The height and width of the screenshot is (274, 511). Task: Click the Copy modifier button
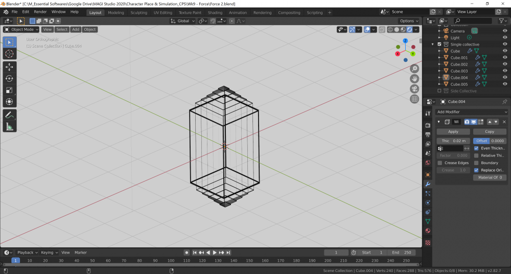click(x=490, y=131)
